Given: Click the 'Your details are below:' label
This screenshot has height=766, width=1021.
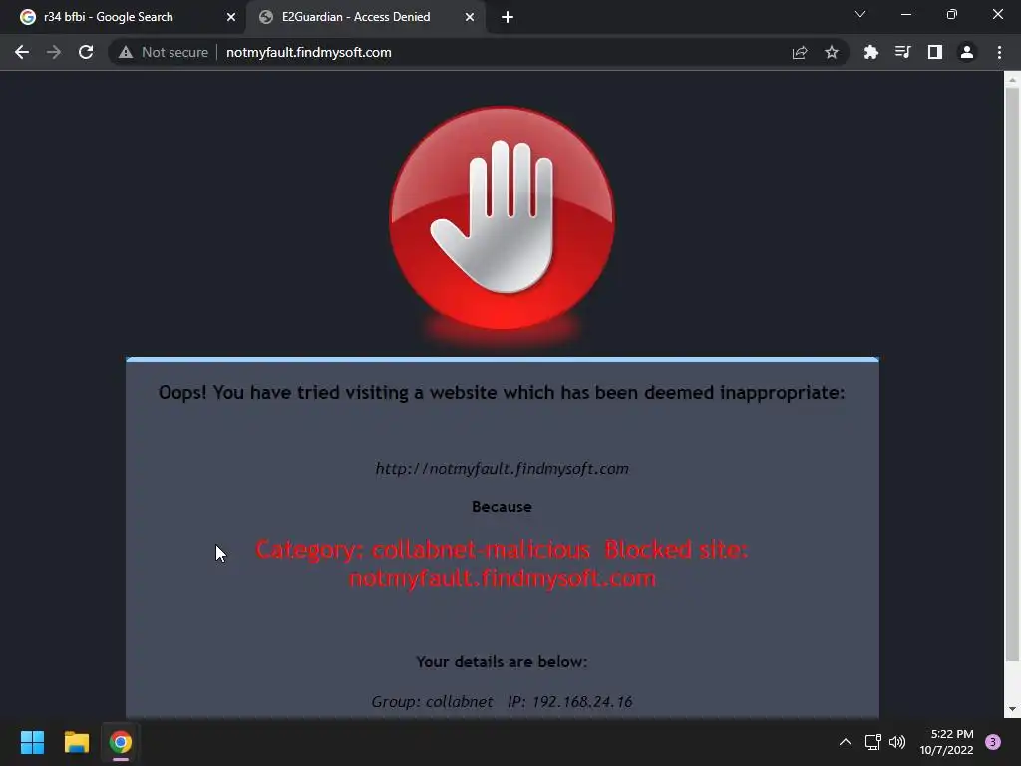Looking at the screenshot, I should (x=503, y=662).
